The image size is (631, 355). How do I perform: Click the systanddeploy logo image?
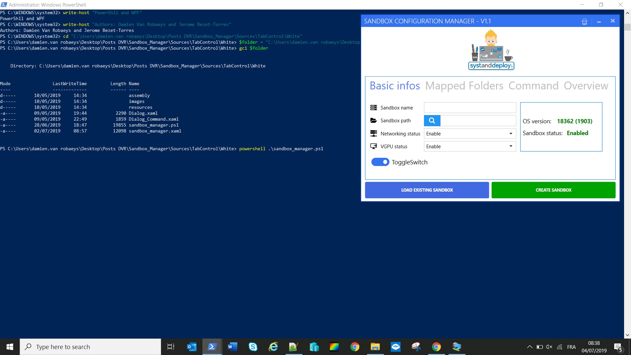click(491, 50)
